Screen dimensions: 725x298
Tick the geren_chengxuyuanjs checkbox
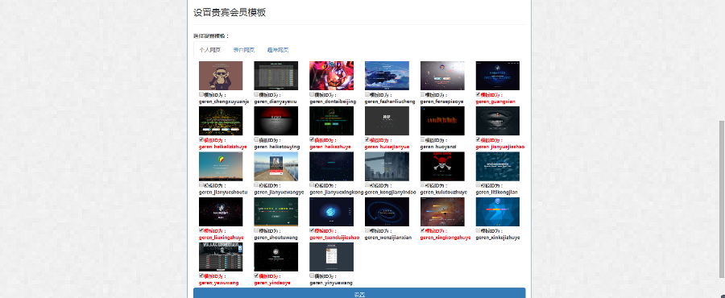pos(201,94)
